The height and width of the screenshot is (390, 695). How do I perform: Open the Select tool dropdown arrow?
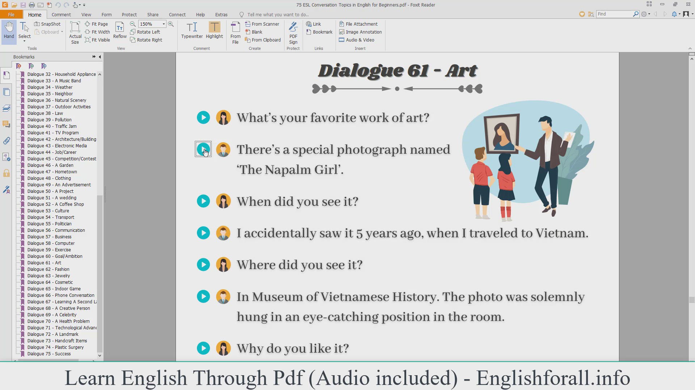tap(24, 41)
